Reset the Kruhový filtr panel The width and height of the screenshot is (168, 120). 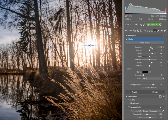pyautogui.click(x=163, y=35)
